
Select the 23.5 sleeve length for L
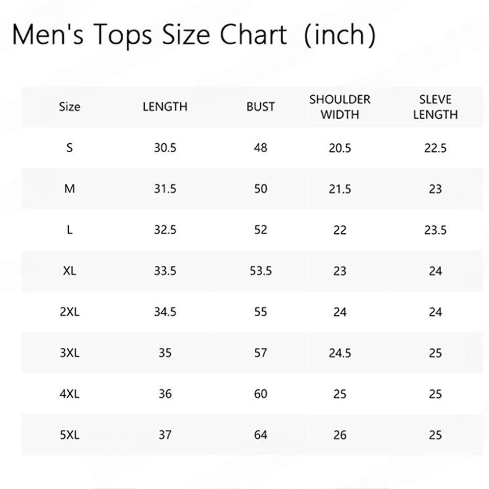[435, 230]
